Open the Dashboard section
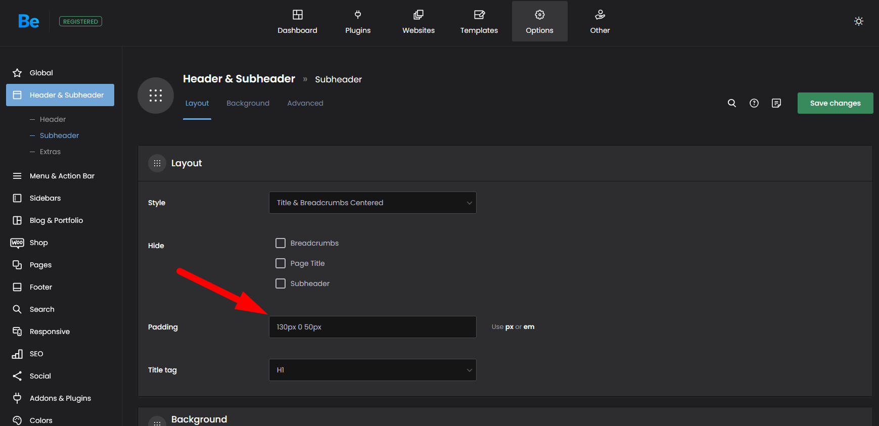Screen dimensions: 879x426 point(297,21)
